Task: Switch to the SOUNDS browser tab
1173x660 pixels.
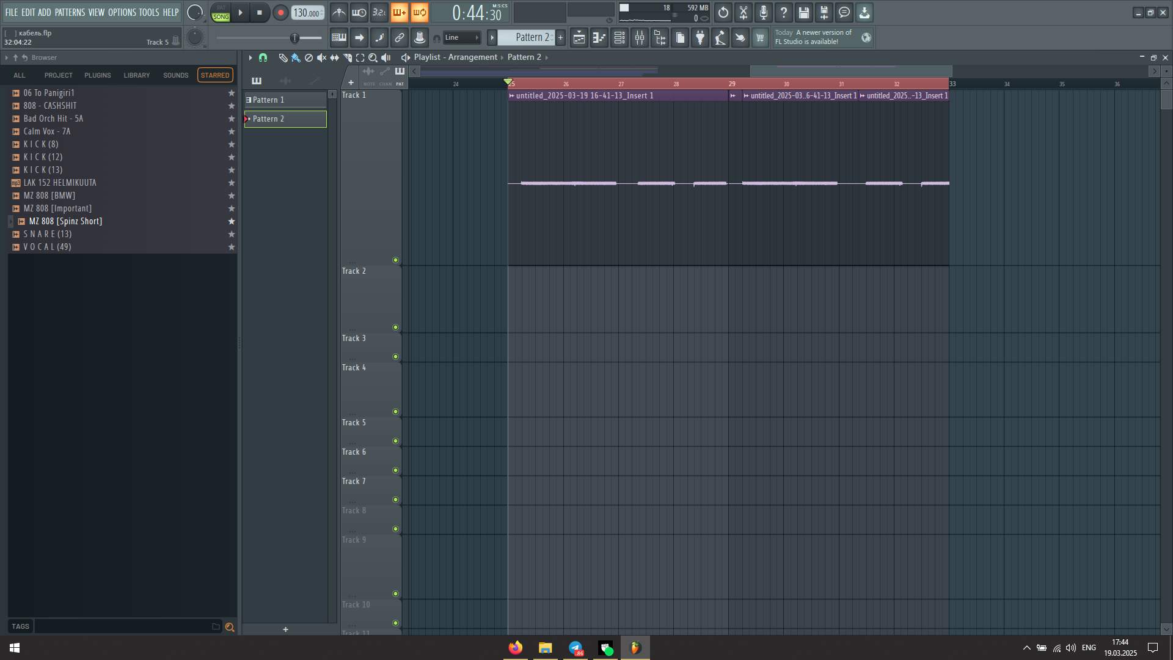Action: pyautogui.click(x=176, y=76)
